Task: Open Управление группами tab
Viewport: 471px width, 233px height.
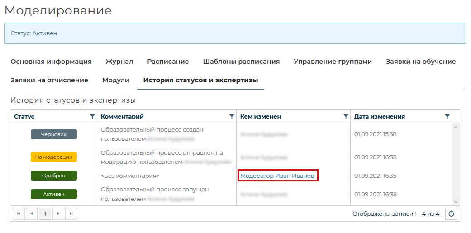Action: [x=333, y=62]
